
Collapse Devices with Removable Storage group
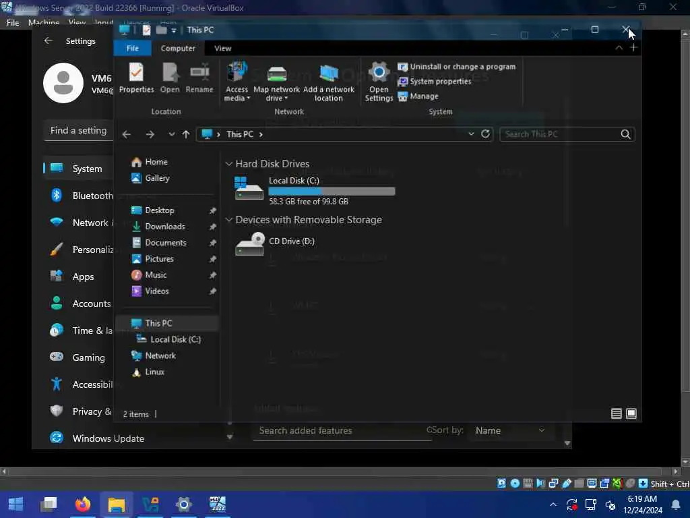click(x=229, y=220)
